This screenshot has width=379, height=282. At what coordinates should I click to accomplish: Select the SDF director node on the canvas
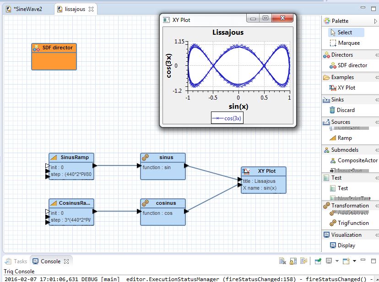[54, 57]
